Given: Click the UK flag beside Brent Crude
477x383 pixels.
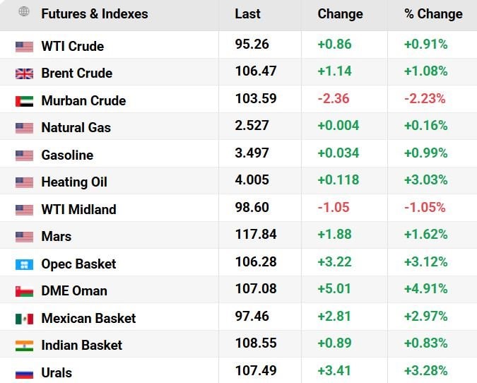Looking at the screenshot, I should coord(24,73).
